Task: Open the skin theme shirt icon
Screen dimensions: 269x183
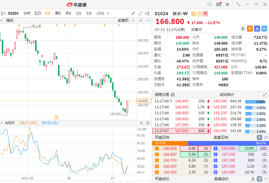Action: (x=227, y=4)
